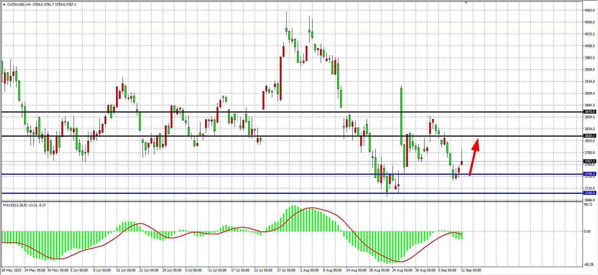Click the 3820.1 black price label
Image resolution: width=598 pixels, height=275 pixels.
coord(590,136)
